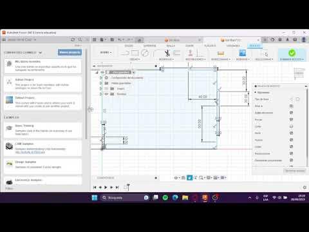The height and width of the screenshot is (232, 309).
Task: Click the Insert image icon
Action: (243, 53)
